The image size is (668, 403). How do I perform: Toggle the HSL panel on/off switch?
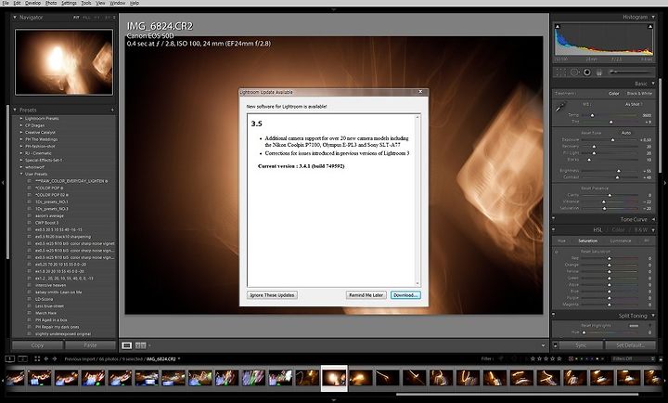click(554, 230)
